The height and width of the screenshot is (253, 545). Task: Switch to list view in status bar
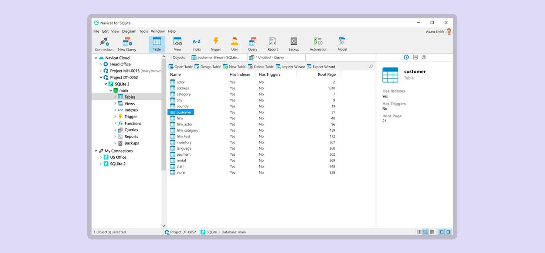point(426,232)
